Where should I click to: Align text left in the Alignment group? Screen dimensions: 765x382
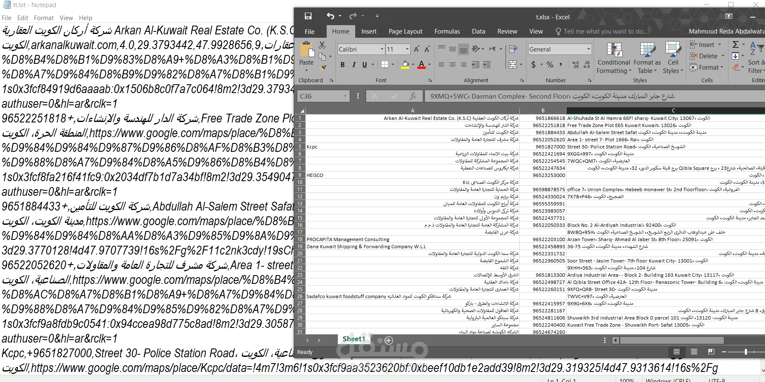[x=442, y=65]
